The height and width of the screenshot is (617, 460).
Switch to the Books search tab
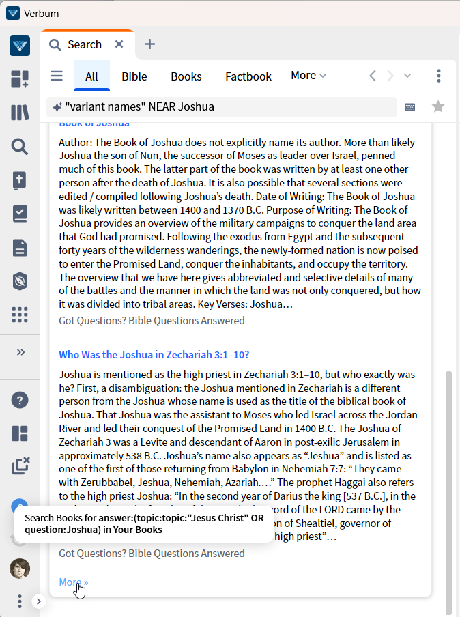tap(186, 76)
